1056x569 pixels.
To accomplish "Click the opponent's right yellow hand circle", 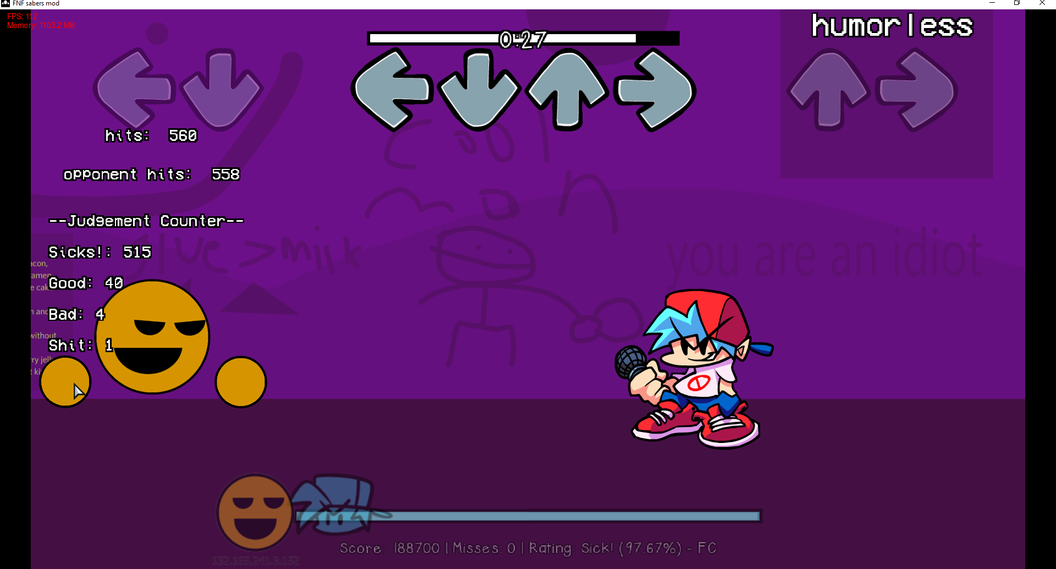I will 241,382.
